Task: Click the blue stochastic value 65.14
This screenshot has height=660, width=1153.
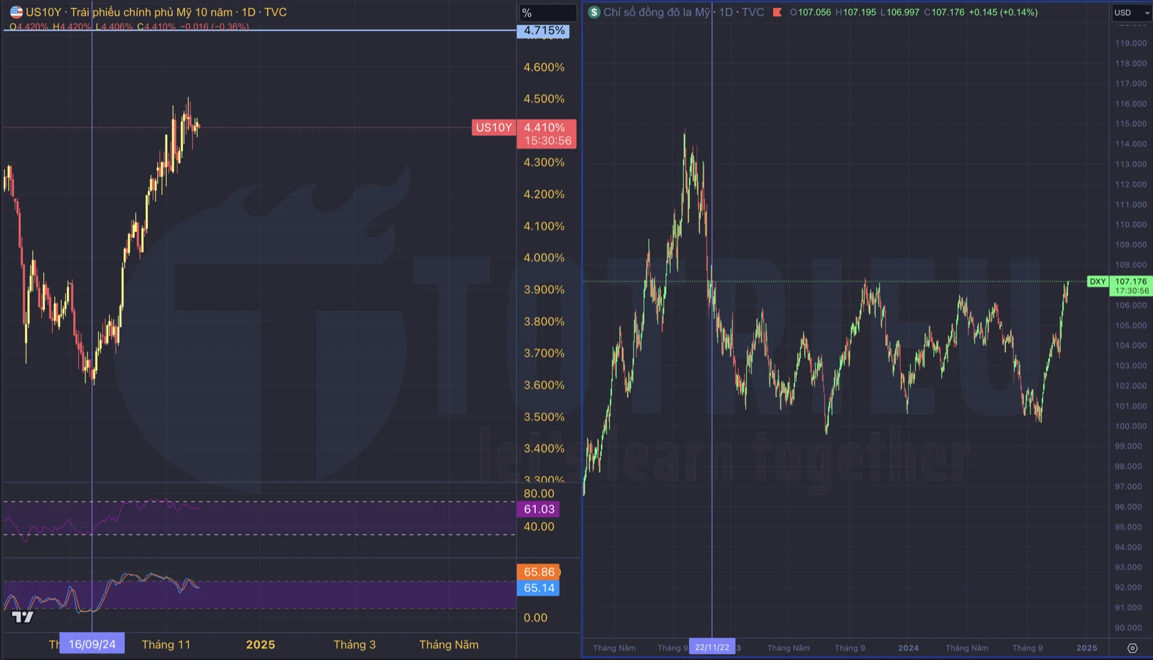Action: [x=539, y=588]
